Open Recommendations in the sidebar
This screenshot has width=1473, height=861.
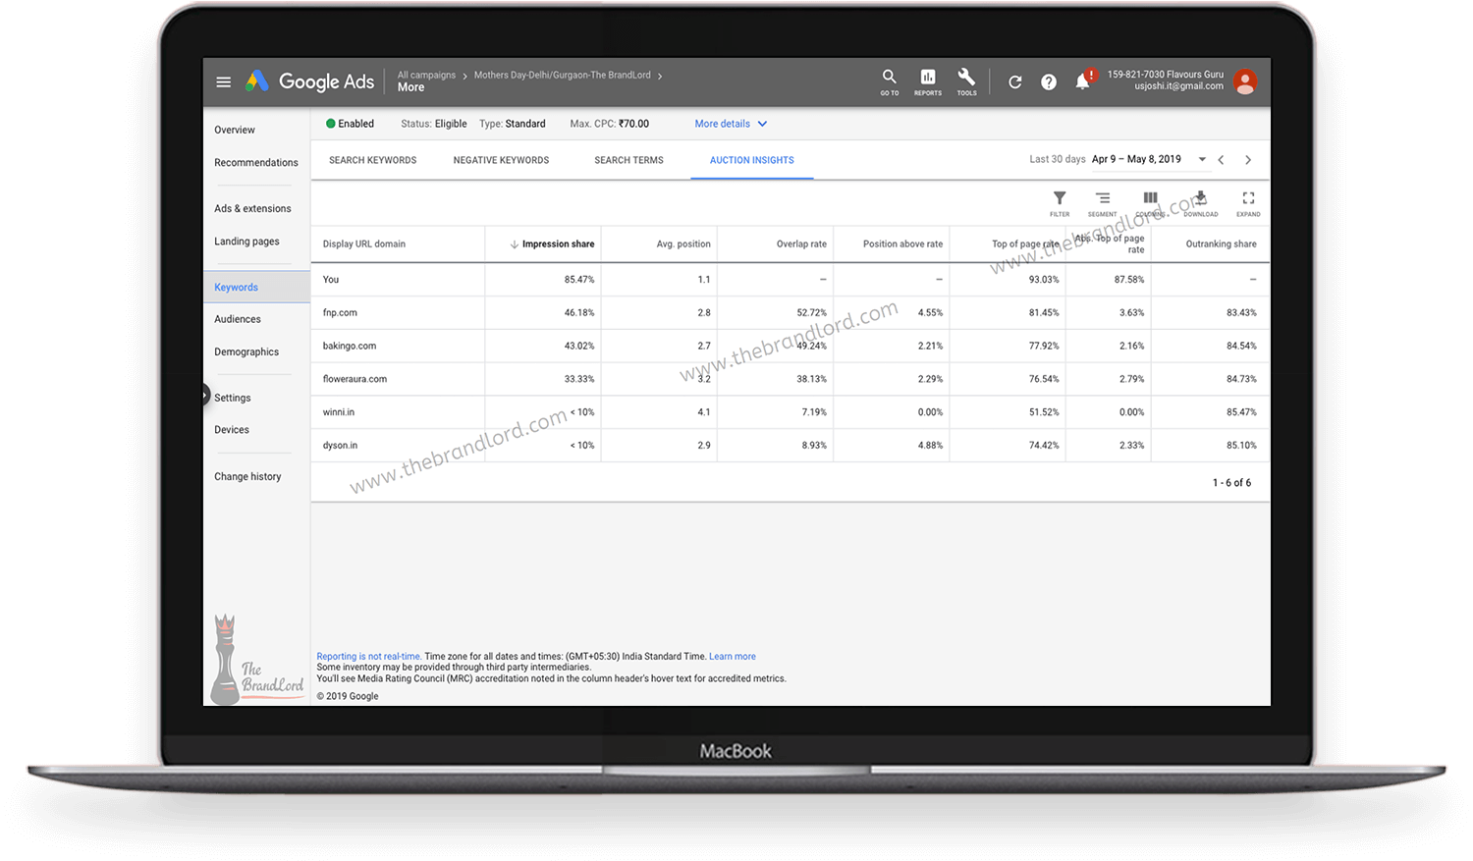coord(256,163)
